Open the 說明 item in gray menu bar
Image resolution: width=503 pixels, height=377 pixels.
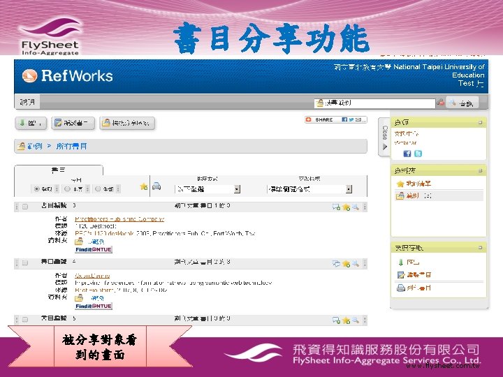coord(27,102)
